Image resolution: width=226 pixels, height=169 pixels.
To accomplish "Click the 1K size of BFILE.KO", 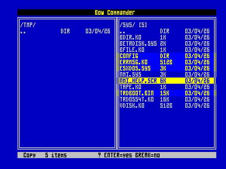I will pos(163,50).
